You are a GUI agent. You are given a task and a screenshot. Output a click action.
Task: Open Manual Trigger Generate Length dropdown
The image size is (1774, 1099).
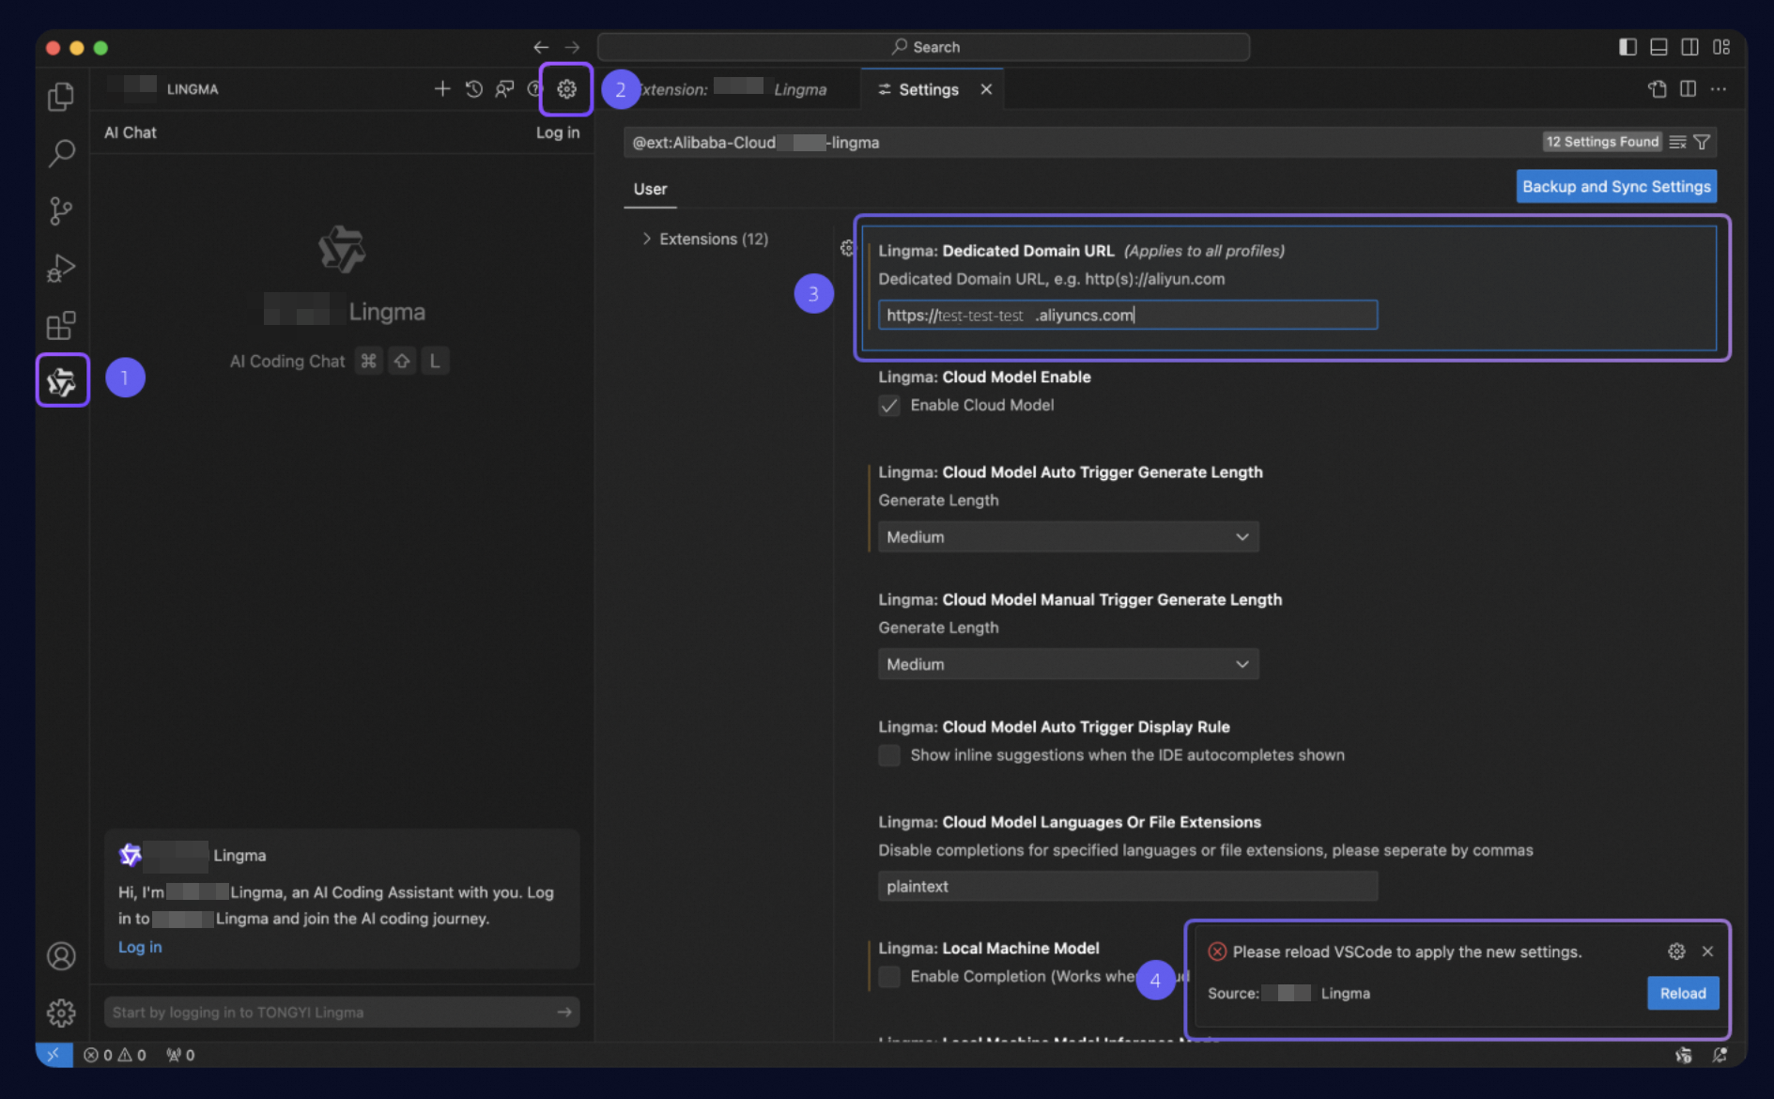(1068, 664)
